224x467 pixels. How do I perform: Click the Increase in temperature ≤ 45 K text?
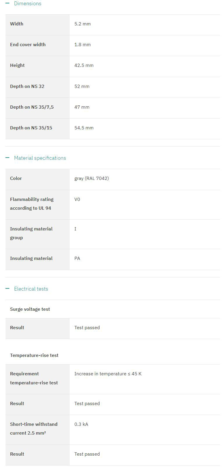coord(108,374)
